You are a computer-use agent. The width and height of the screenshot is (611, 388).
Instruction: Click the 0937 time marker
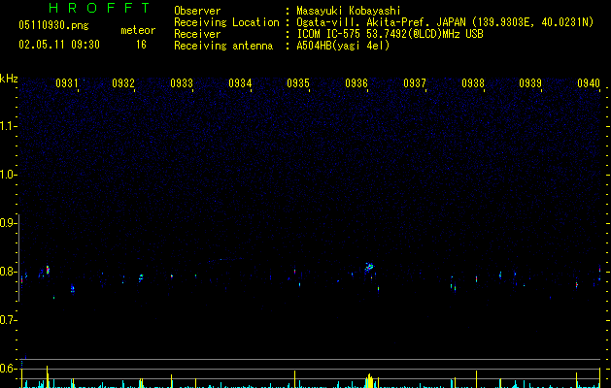pyautogui.click(x=415, y=83)
